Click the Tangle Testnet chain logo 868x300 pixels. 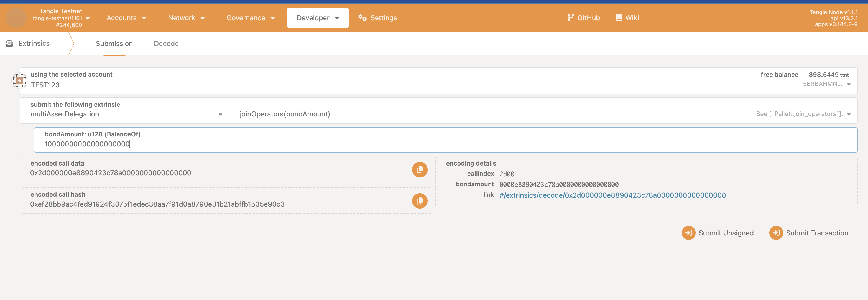point(16,18)
